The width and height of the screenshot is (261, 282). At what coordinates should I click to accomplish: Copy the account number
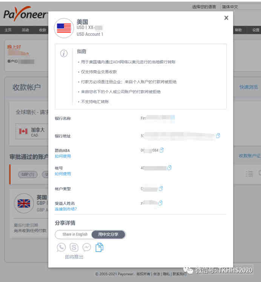(169, 168)
